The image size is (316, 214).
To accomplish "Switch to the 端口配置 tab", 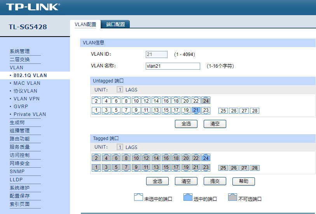I will (x=115, y=25).
